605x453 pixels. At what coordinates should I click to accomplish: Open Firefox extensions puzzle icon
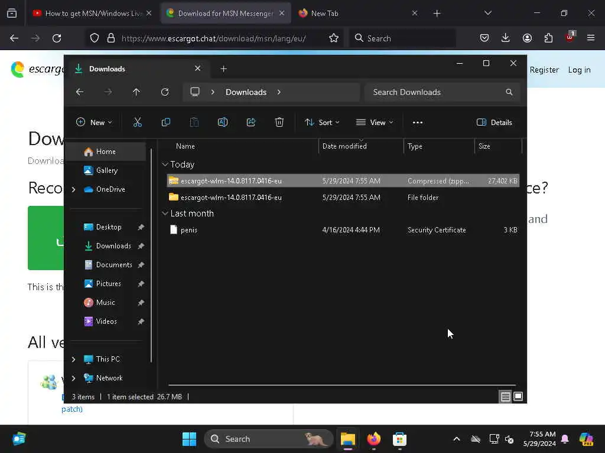click(x=548, y=38)
